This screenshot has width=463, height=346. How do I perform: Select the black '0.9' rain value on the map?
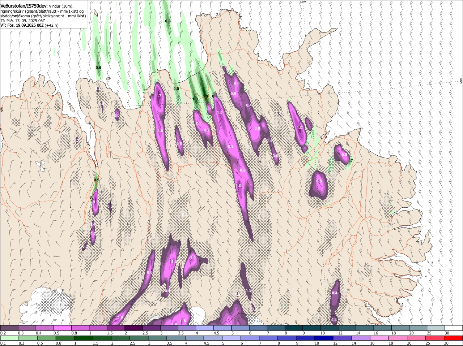pos(97,180)
